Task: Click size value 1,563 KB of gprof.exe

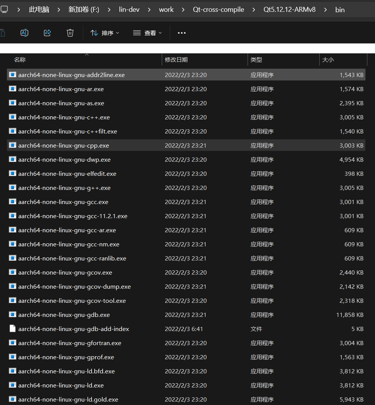Action: coord(351,357)
